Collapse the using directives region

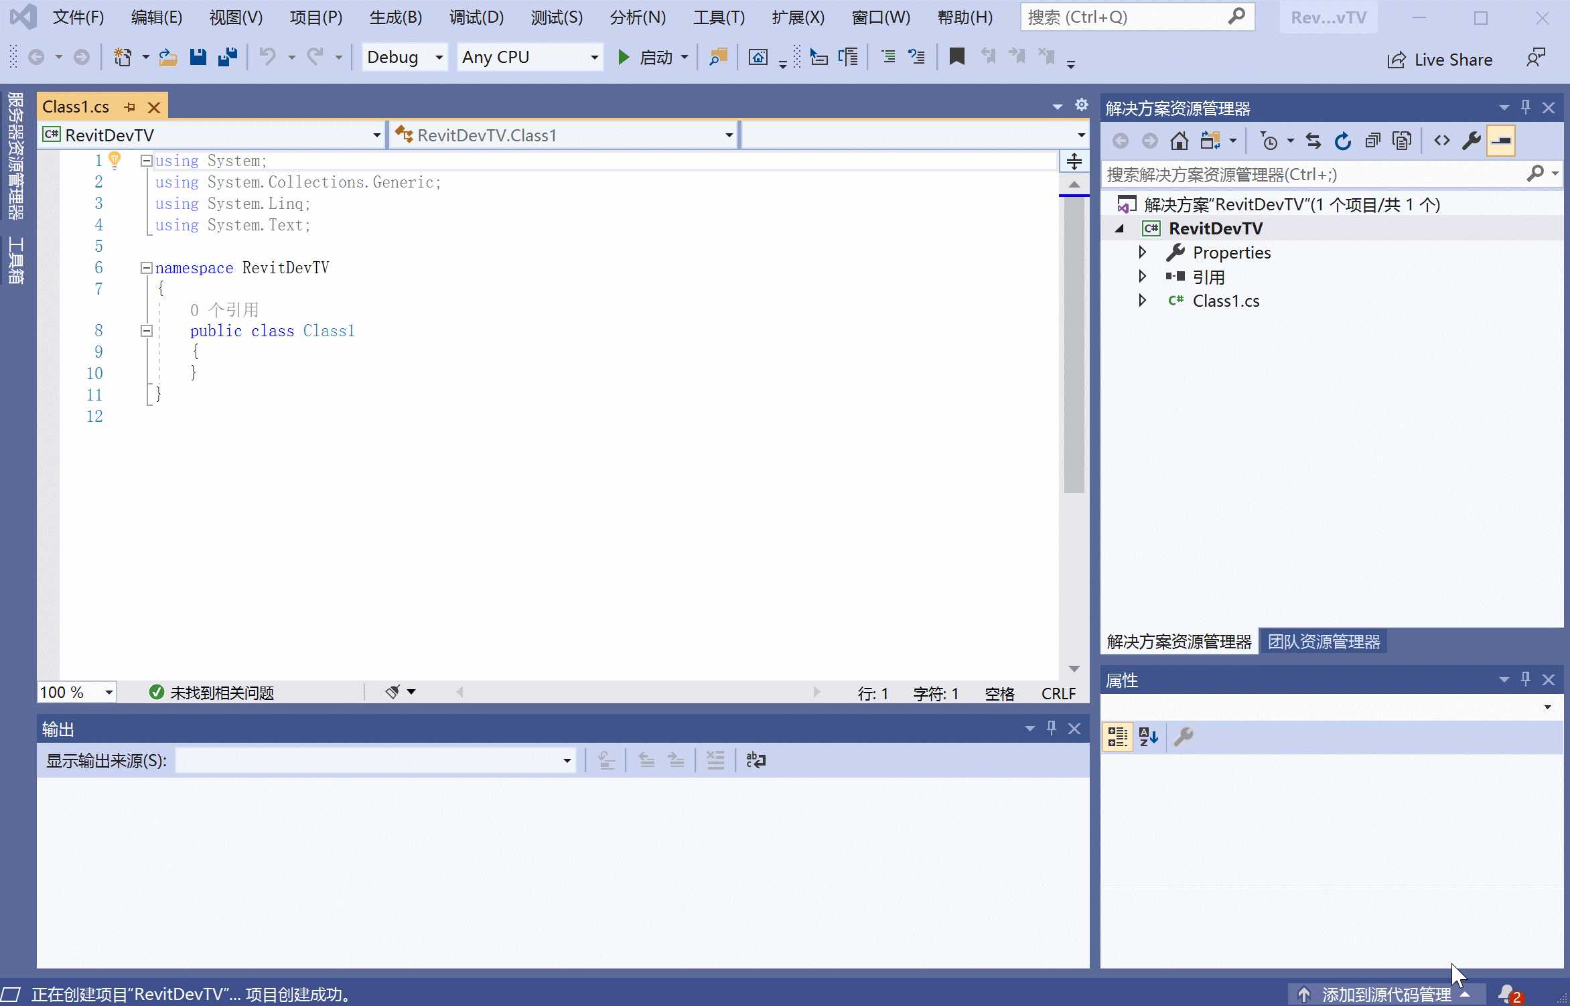point(146,161)
